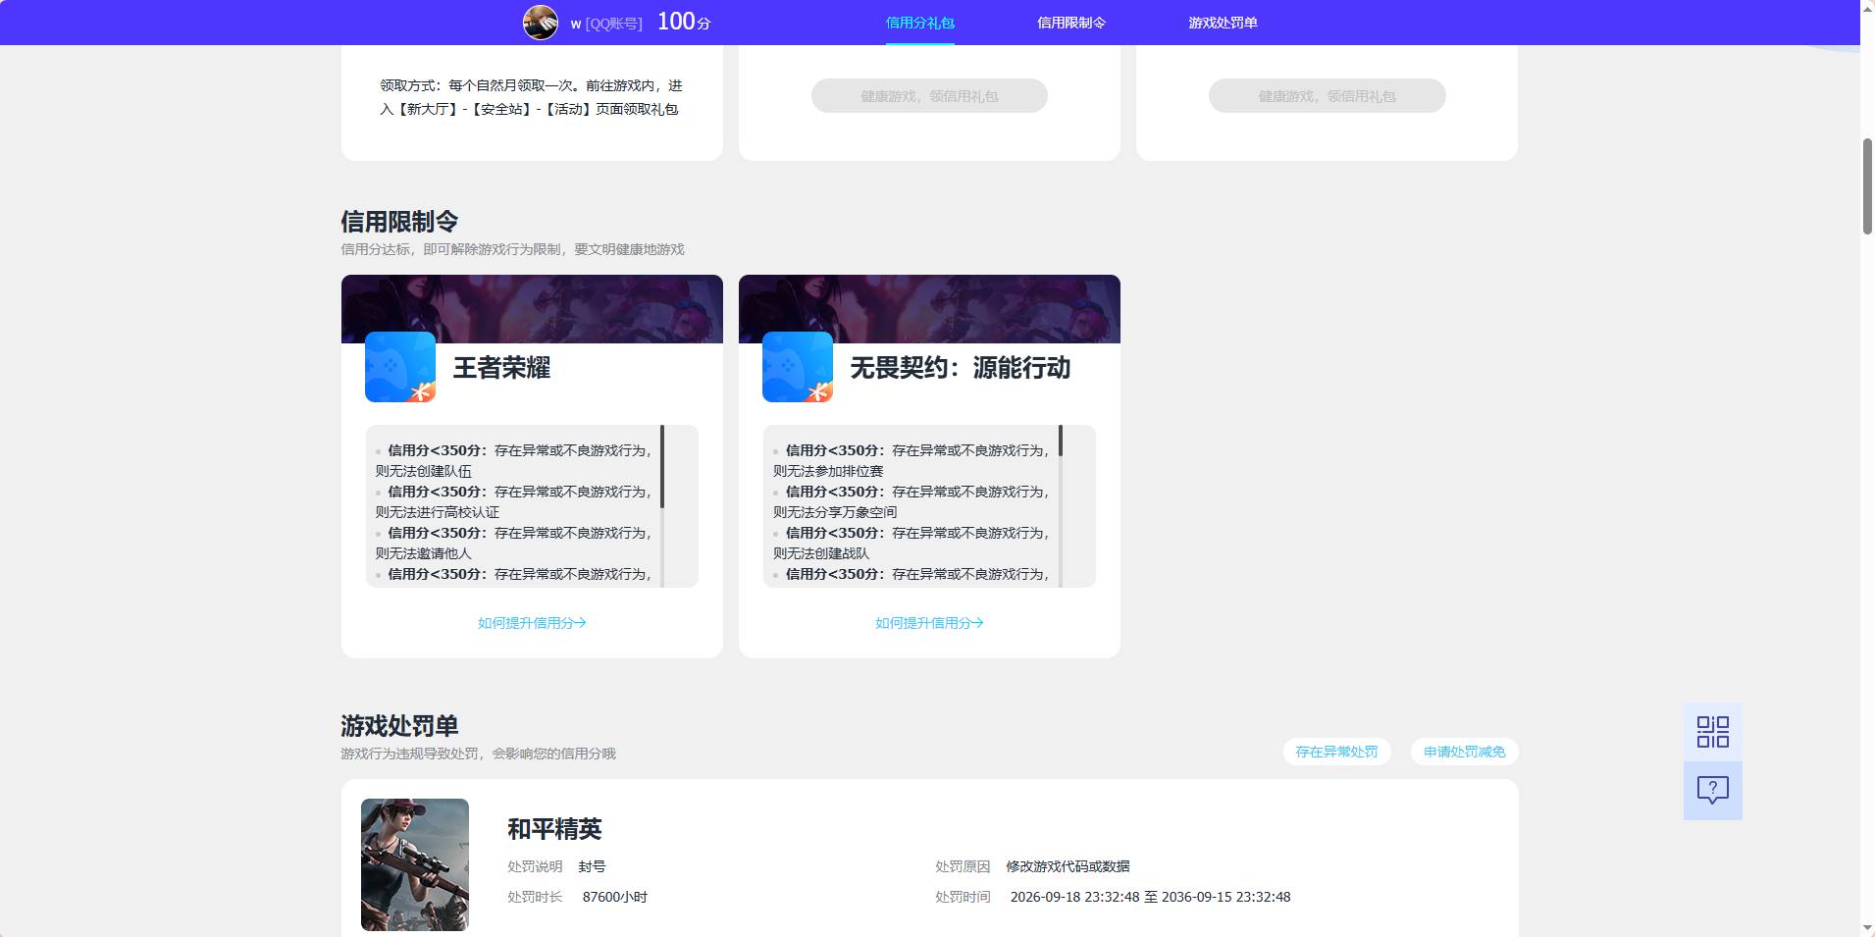
Task: Click middle card's 健康游戏，领信用礼包 button
Action: point(929,96)
